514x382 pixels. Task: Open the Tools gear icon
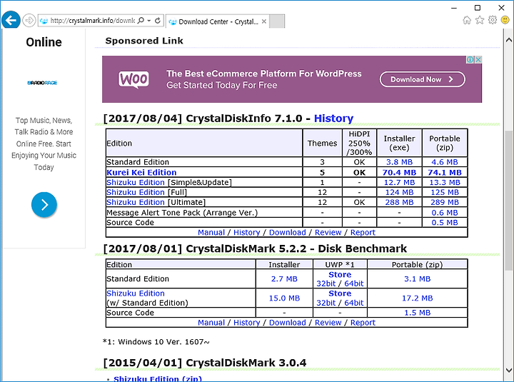[x=493, y=20]
